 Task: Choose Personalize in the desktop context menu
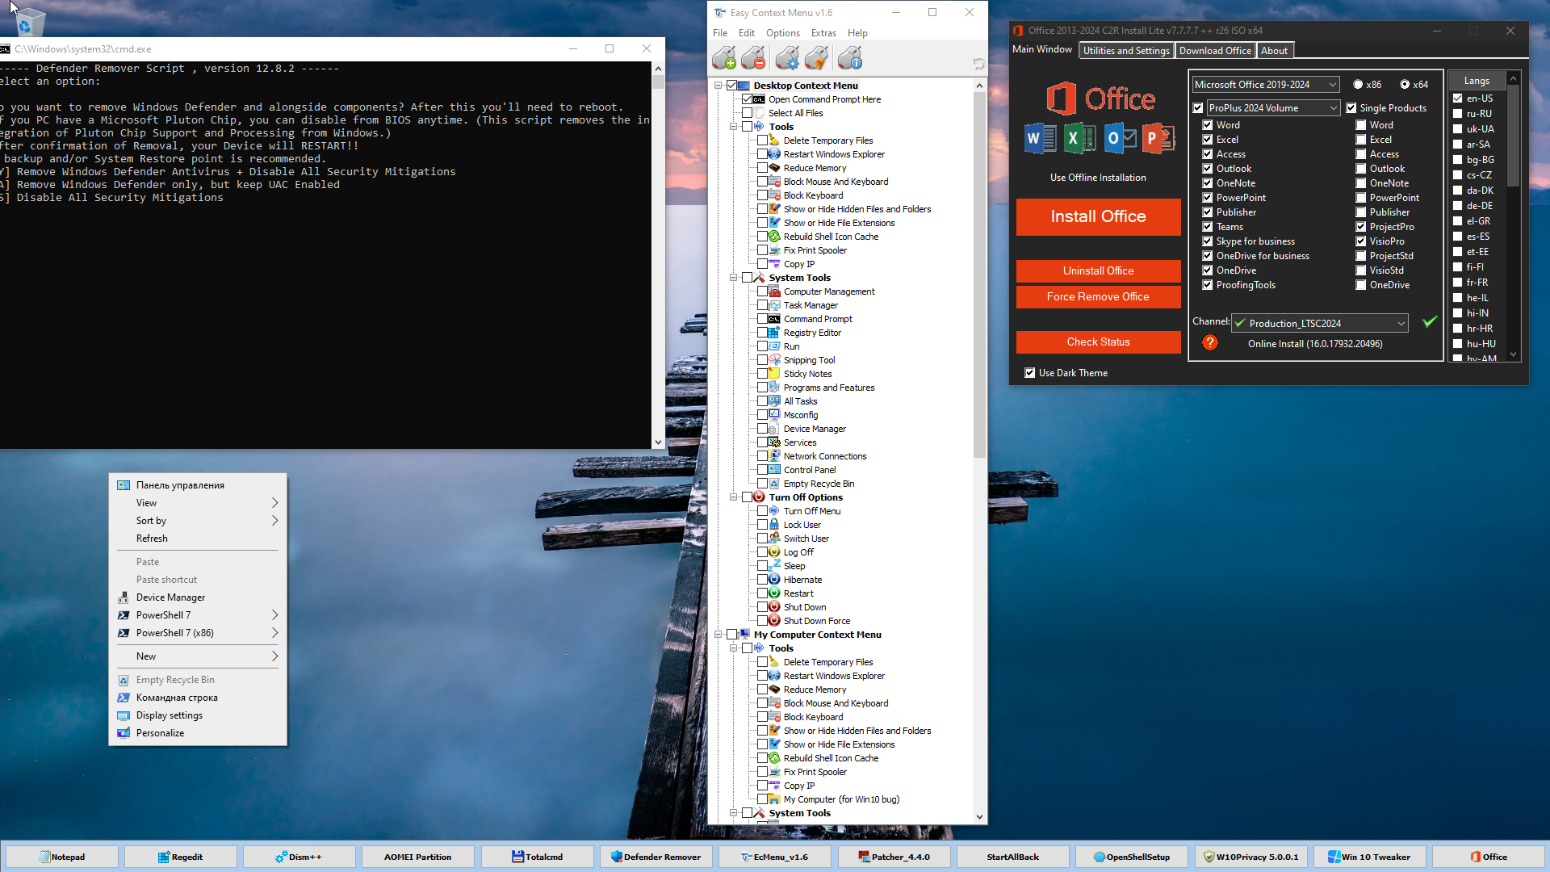click(x=198, y=733)
